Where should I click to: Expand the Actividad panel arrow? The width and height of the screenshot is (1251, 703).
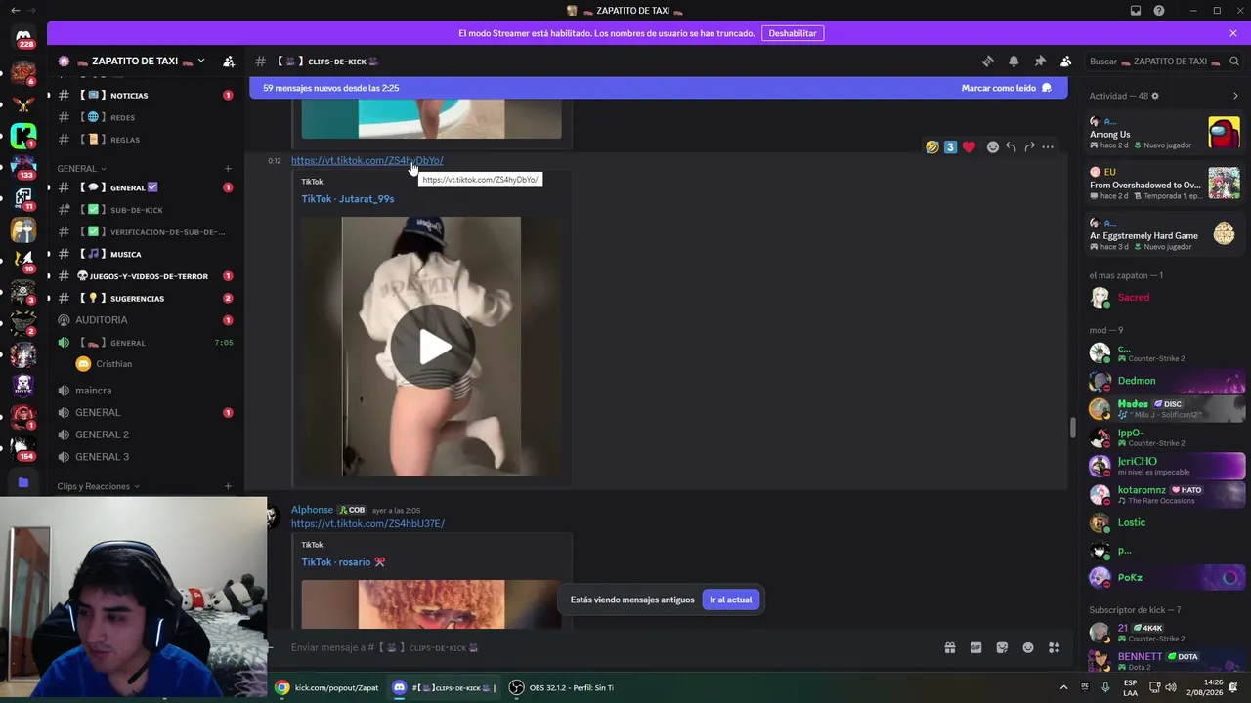point(1235,96)
